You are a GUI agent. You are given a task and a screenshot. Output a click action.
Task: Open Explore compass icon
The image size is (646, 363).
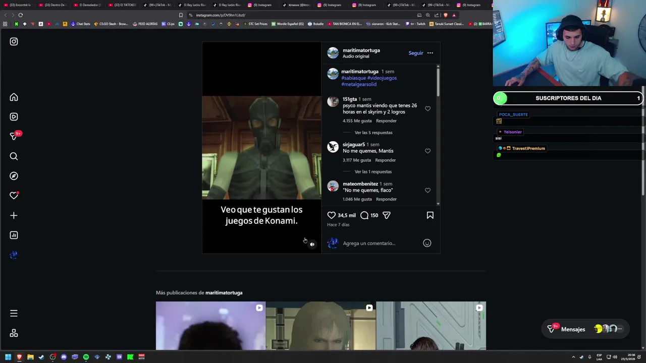pos(14,176)
